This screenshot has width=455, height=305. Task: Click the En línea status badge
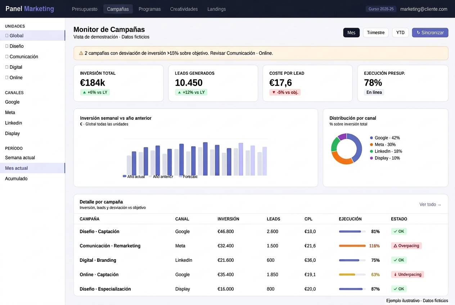[374, 92]
